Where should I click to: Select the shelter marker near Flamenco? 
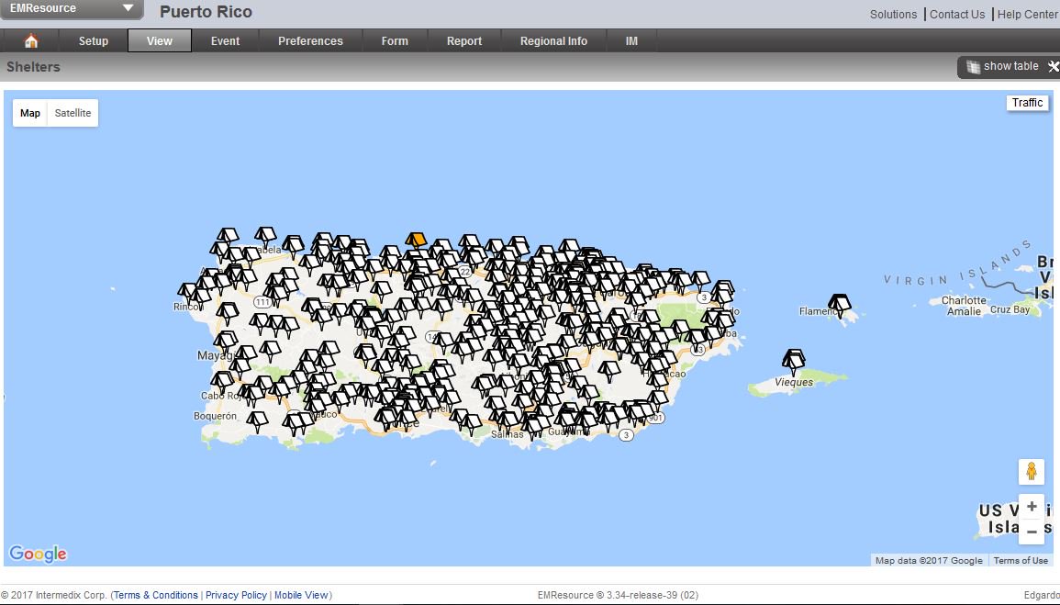coord(839,304)
